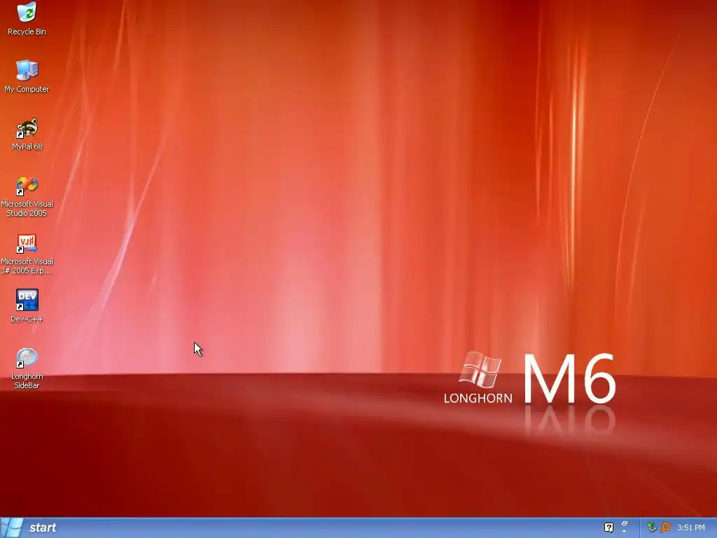Open the language bar options arrow
Screen dimensions: 717x538
tap(624, 532)
